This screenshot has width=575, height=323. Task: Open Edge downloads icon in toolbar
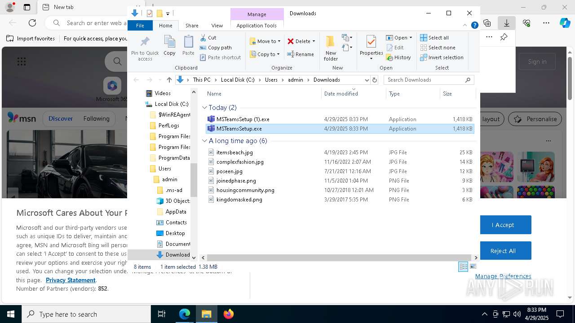(x=507, y=23)
